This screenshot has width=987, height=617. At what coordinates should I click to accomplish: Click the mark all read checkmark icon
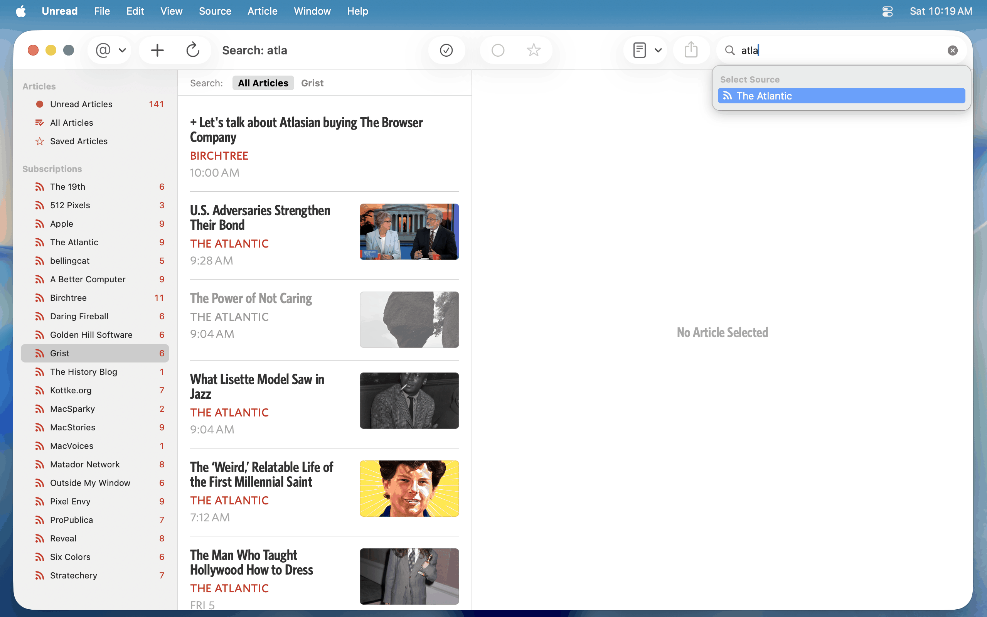[x=446, y=50]
